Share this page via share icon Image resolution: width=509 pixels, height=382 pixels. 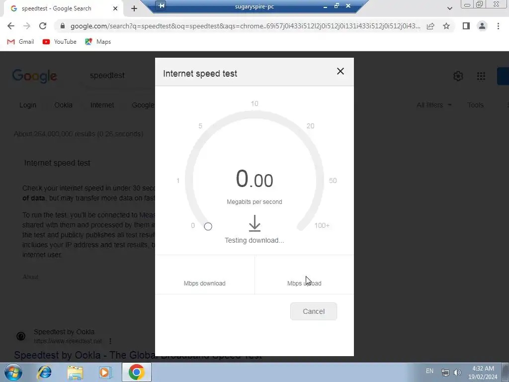[x=430, y=26]
